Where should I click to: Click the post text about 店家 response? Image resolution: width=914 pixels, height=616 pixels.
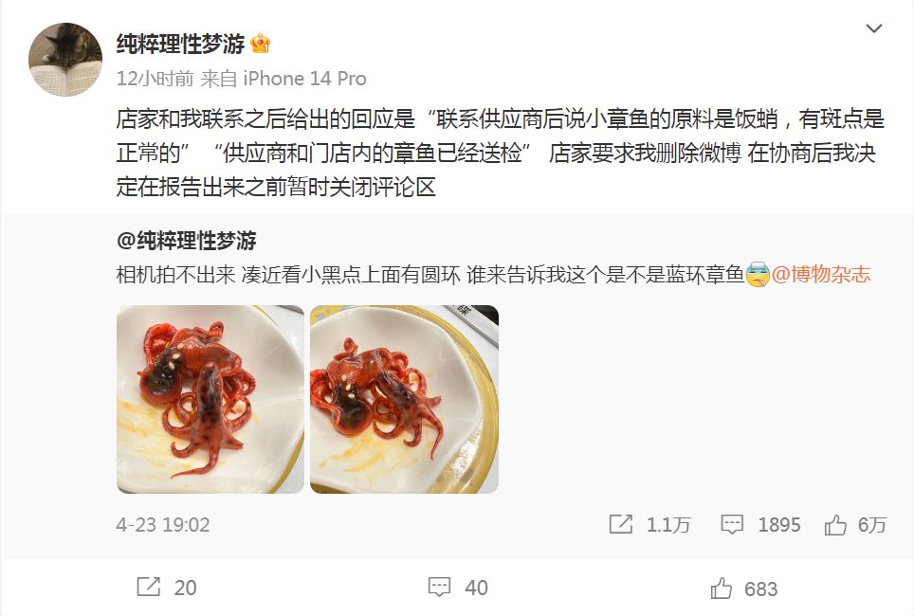tap(500, 153)
